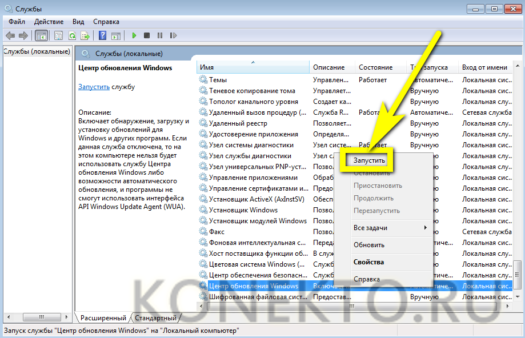Open the Справка menu in menu bar

(x=106, y=22)
